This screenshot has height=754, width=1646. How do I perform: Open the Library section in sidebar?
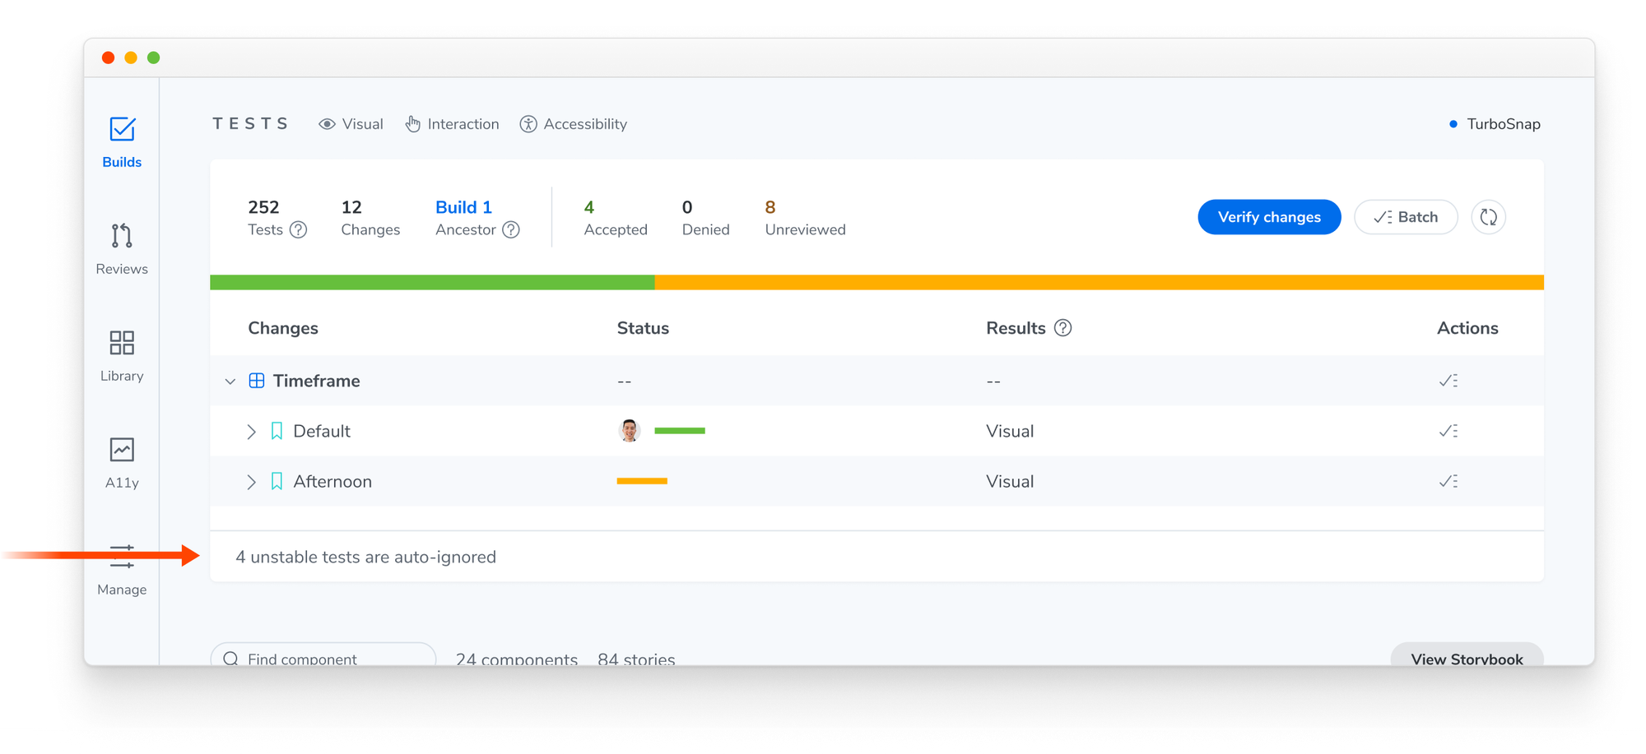[122, 356]
